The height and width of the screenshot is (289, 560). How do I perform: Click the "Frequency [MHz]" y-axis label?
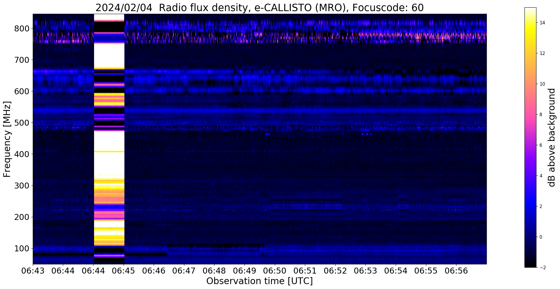(7, 139)
